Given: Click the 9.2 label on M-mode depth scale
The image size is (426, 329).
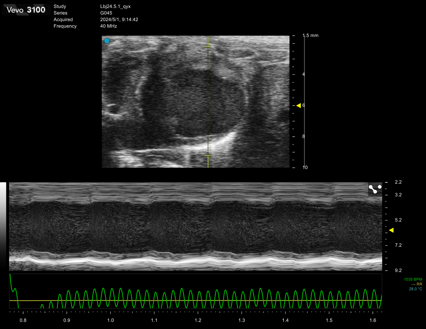Looking at the screenshot, I should point(398,271).
